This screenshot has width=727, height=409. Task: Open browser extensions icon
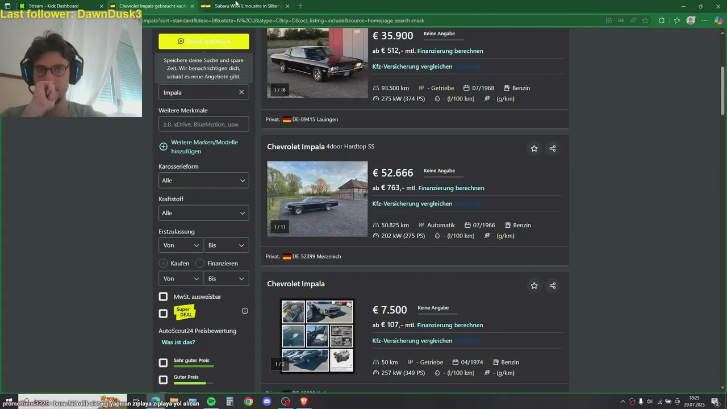pyautogui.click(x=662, y=20)
